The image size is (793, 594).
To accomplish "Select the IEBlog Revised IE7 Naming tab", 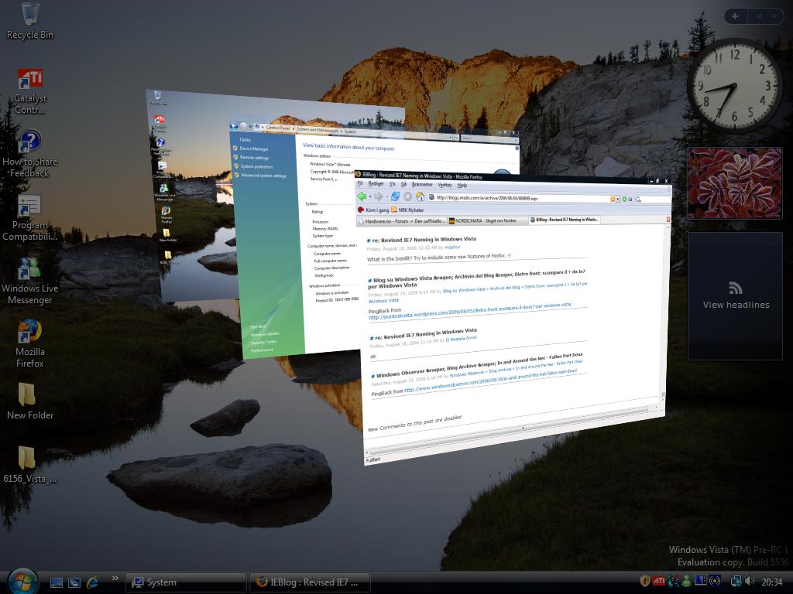I will coord(564,220).
